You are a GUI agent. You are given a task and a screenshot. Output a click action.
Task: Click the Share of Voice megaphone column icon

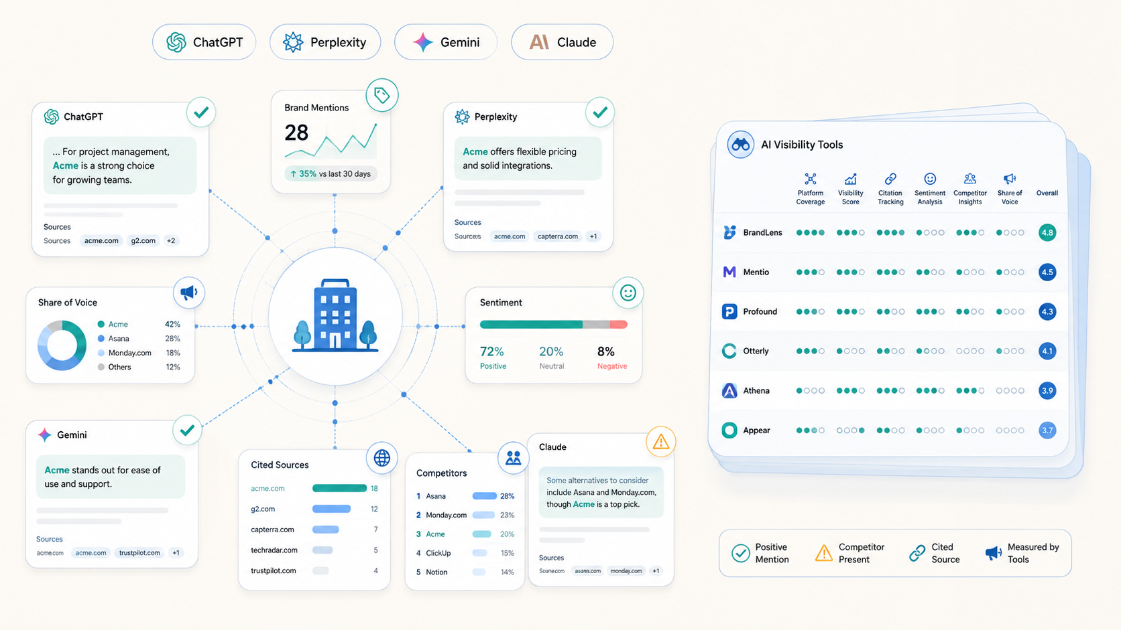[1010, 179]
